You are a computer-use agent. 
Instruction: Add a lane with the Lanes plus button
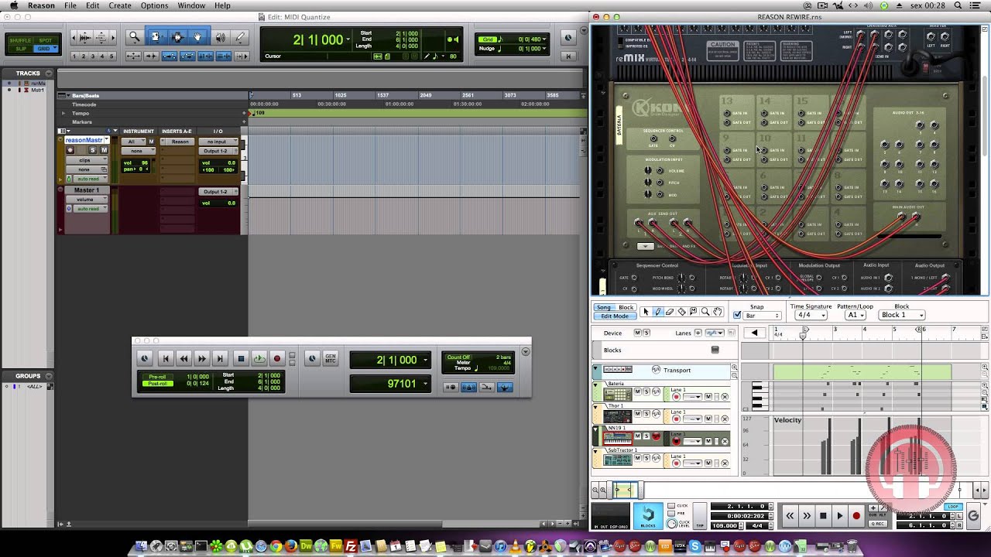click(698, 333)
